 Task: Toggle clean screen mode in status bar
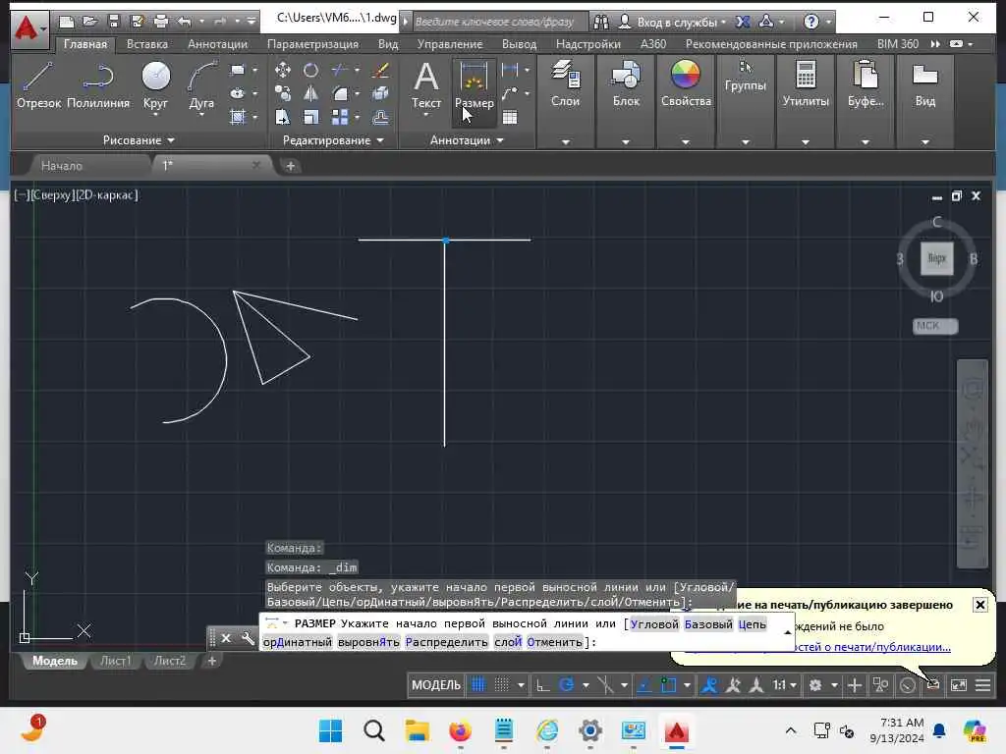point(959,684)
